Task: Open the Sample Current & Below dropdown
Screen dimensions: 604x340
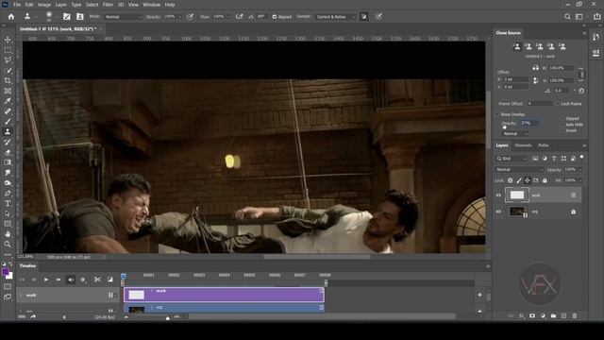Action: click(335, 17)
